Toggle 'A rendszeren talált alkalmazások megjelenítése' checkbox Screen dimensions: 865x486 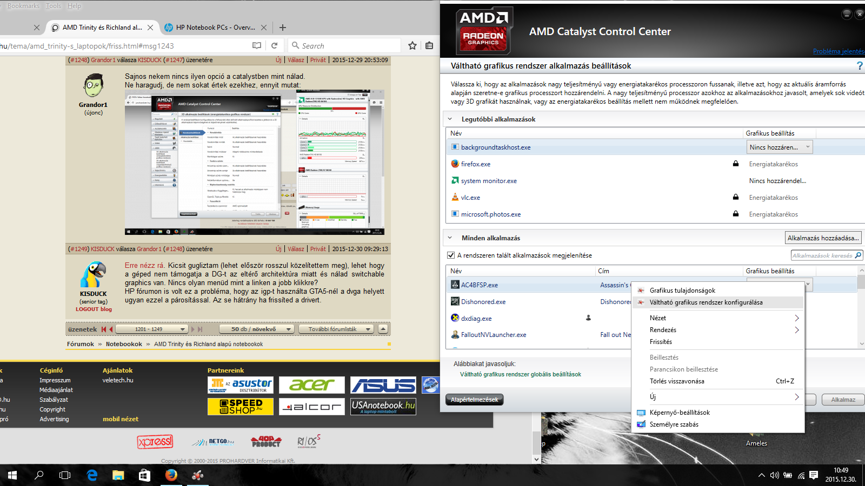coord(451,255)
